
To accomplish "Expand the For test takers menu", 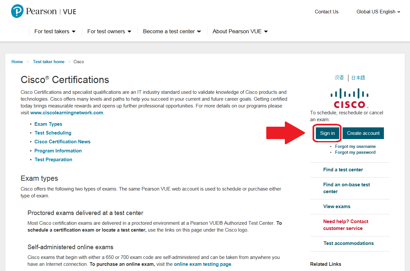I will click(x=55, y=31).
